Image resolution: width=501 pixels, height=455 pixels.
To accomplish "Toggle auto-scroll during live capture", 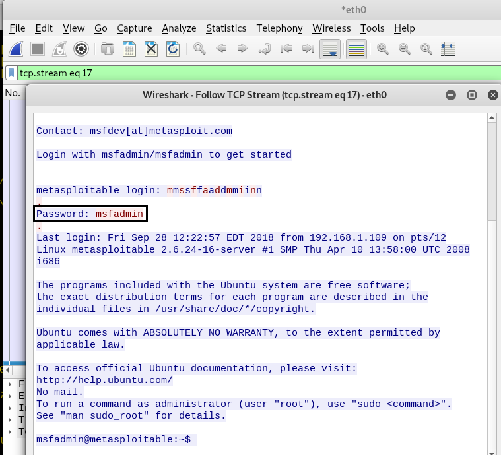I will pos(330,49).
